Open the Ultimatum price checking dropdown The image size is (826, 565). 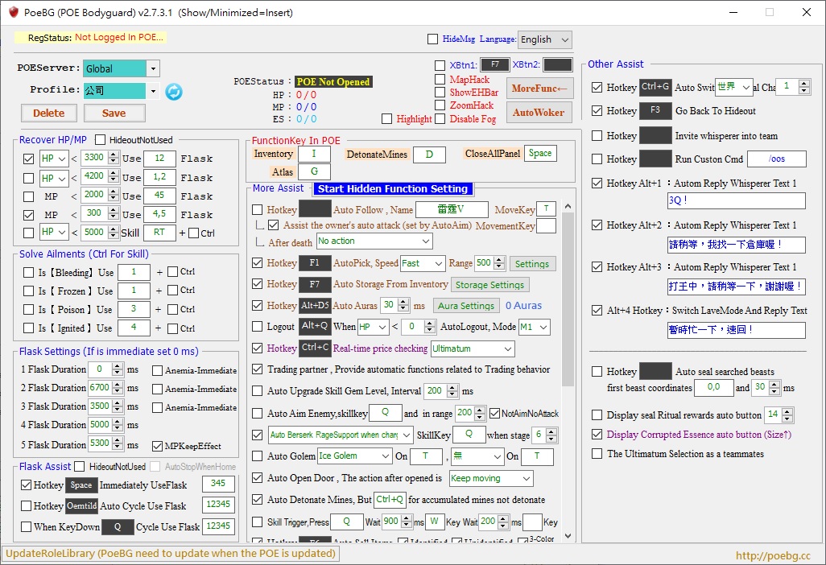473,348
